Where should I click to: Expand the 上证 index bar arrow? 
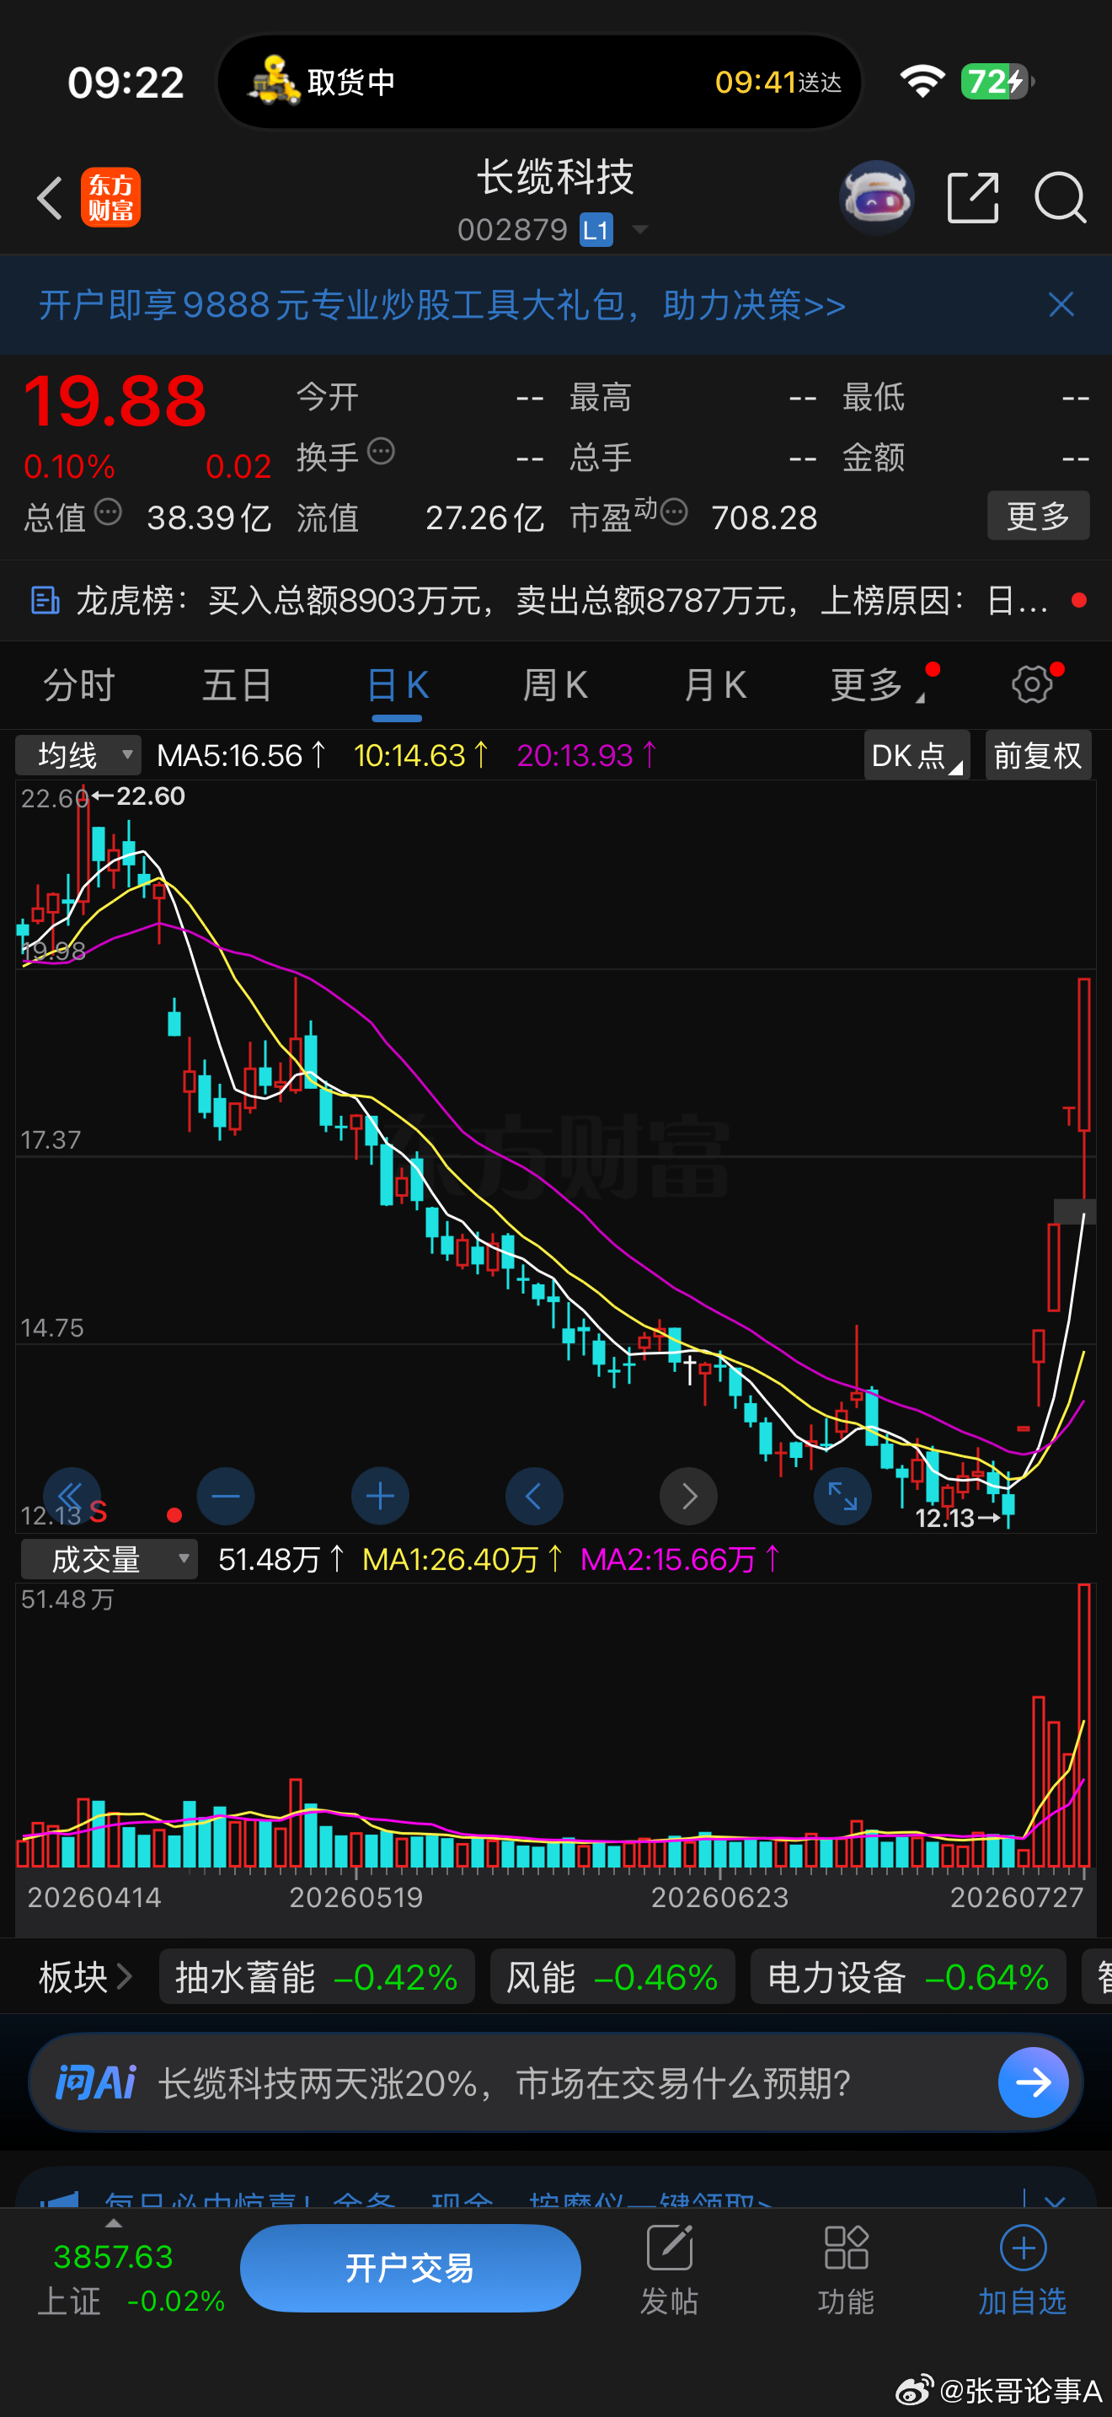point(114,2223)
